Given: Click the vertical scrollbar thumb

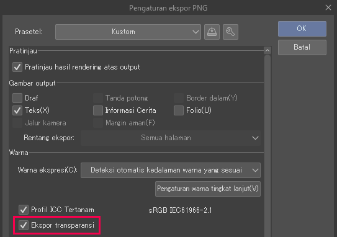Looking at the screenshot, I should 267,146.
